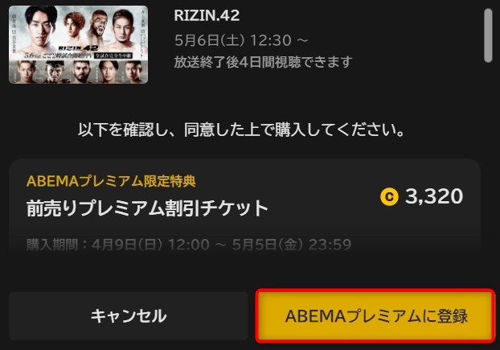Click the 購入期間 purchase period line
This screenshot has width=500, height=350.
pyautogui.click(x=189, y=245)
